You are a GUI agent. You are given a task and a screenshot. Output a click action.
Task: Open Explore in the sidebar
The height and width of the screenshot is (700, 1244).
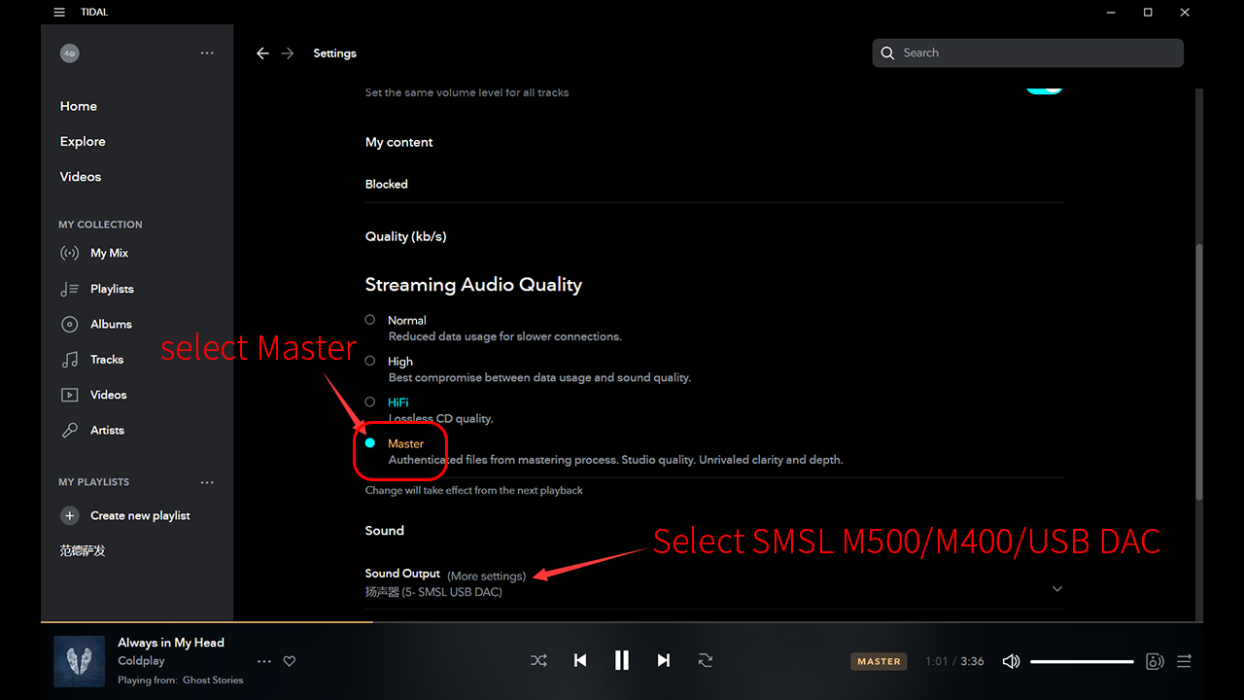tap(83, 141)
